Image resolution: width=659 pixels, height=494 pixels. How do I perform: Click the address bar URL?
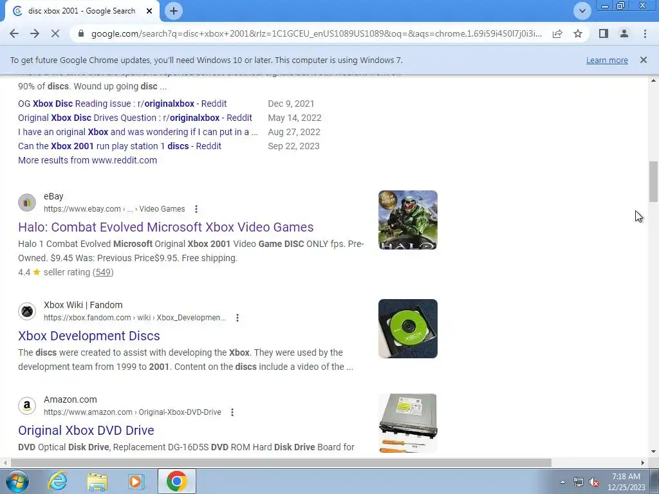316,33
